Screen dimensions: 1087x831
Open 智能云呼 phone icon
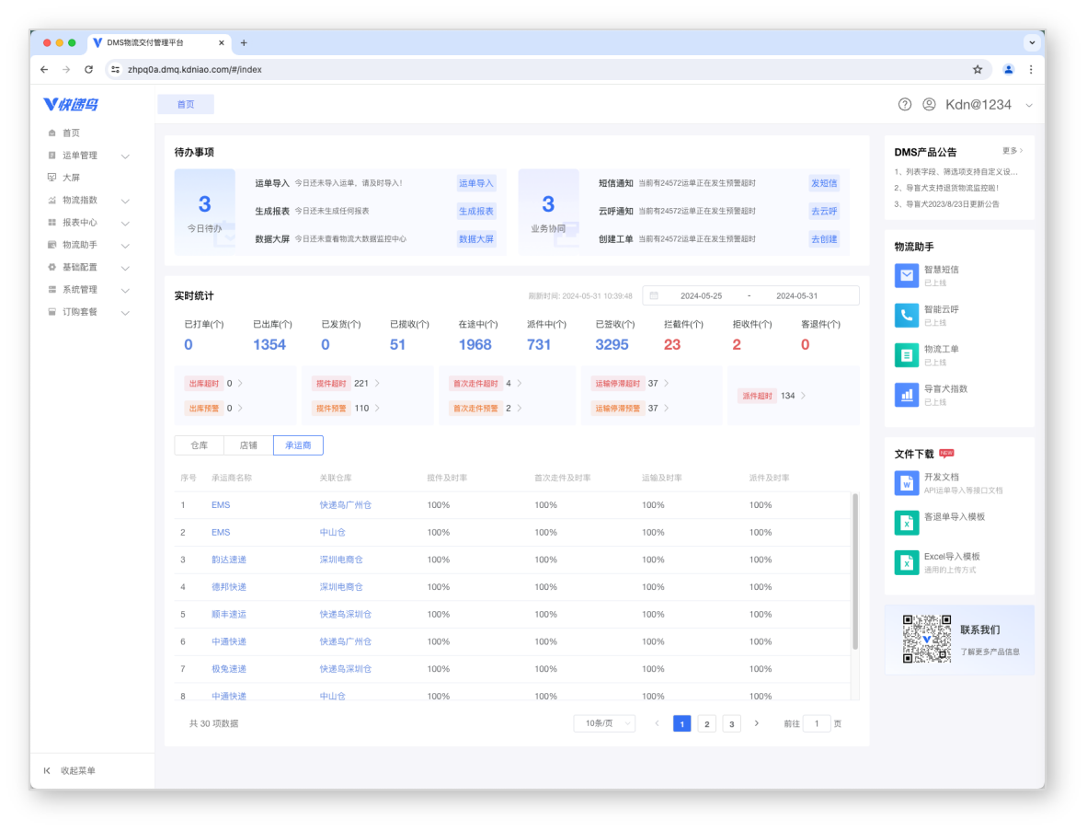pos(907,316)
